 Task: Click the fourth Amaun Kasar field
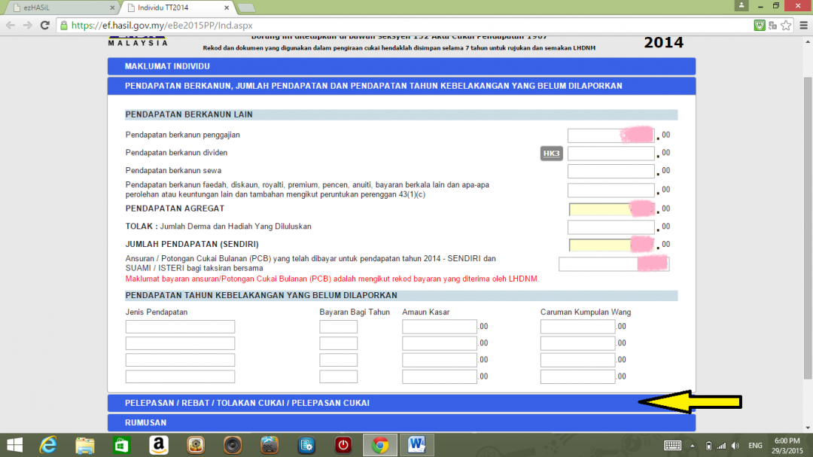click(x=439, y=376)
